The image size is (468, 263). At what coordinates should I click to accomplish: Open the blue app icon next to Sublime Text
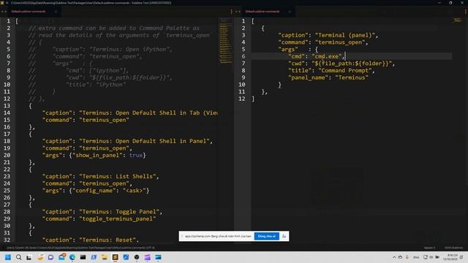coord(126,257)
